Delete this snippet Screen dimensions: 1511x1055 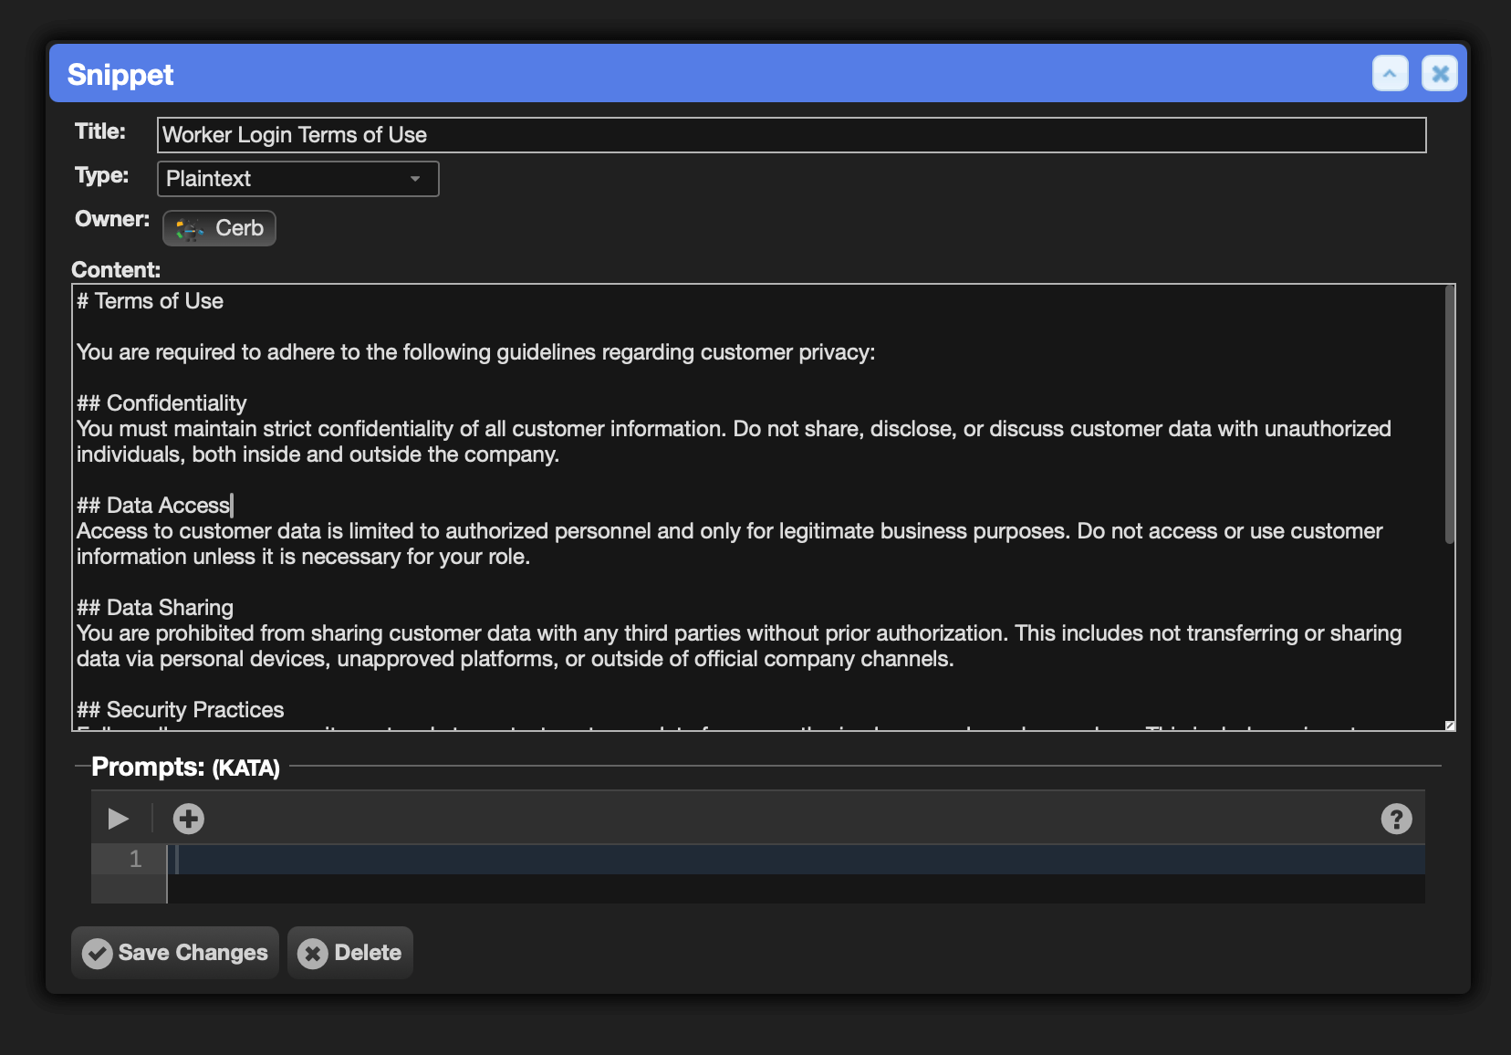(350, 953)
